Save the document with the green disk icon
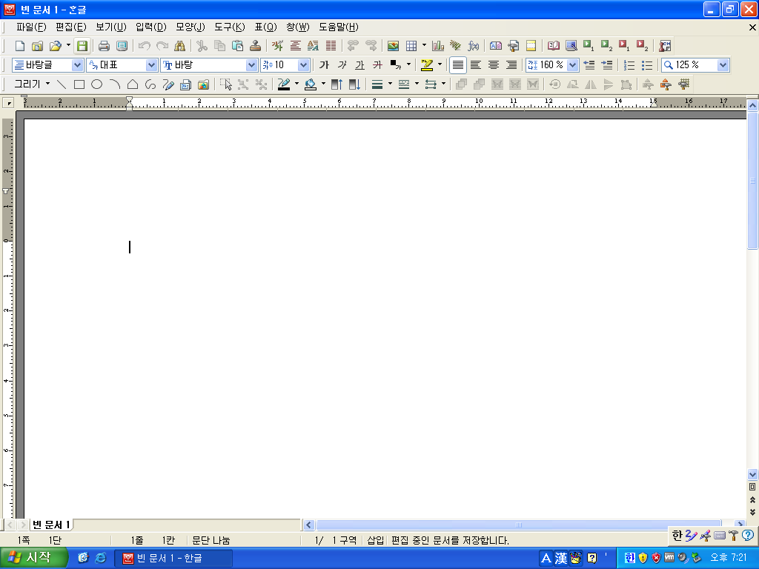759x569 pixels. (x=82, y=46)
